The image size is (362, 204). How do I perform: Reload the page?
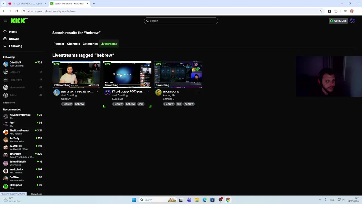[x=17, y=11]
